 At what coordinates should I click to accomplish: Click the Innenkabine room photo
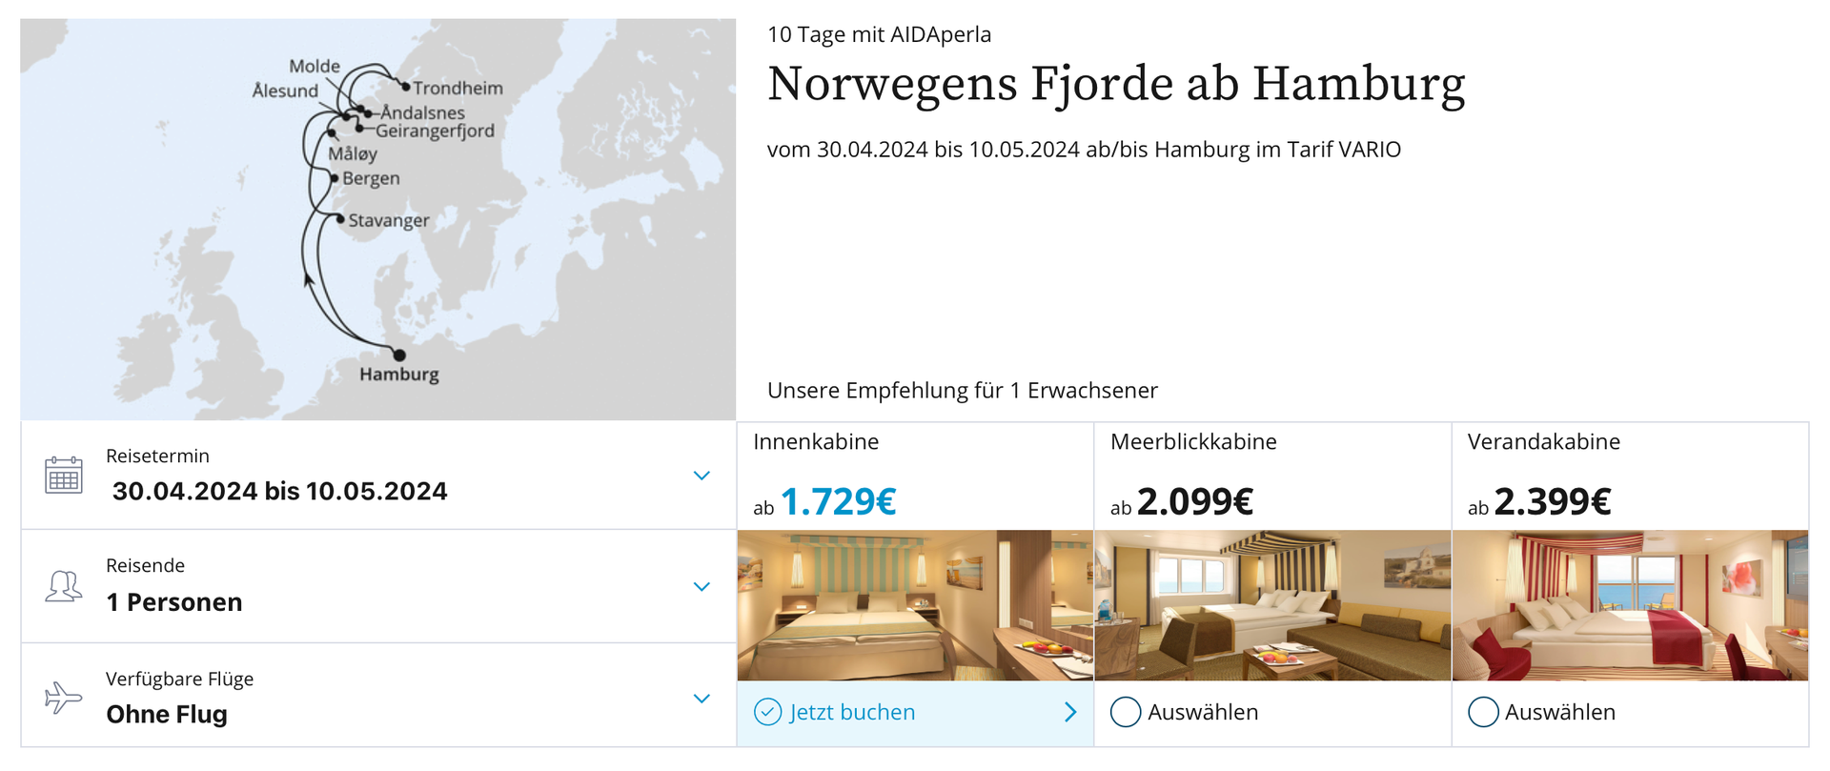pos(915,605)
